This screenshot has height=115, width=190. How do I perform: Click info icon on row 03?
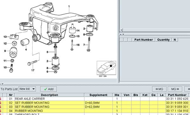[x=1, y=107]
